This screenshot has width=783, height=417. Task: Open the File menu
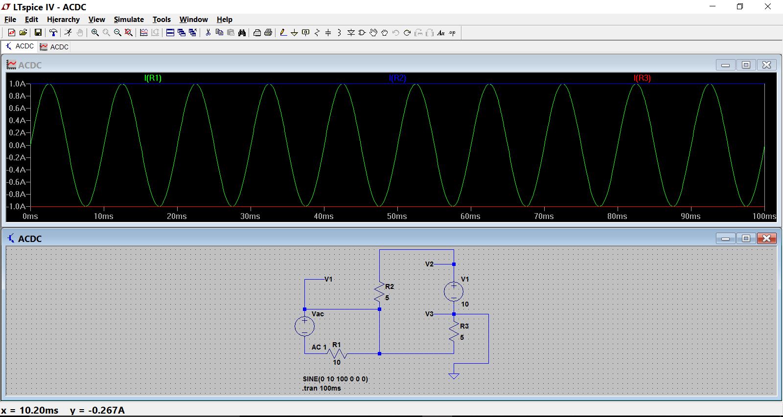(x=10, y=20)
